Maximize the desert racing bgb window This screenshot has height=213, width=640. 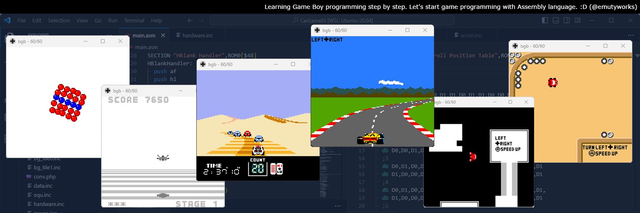pos(293,64)
